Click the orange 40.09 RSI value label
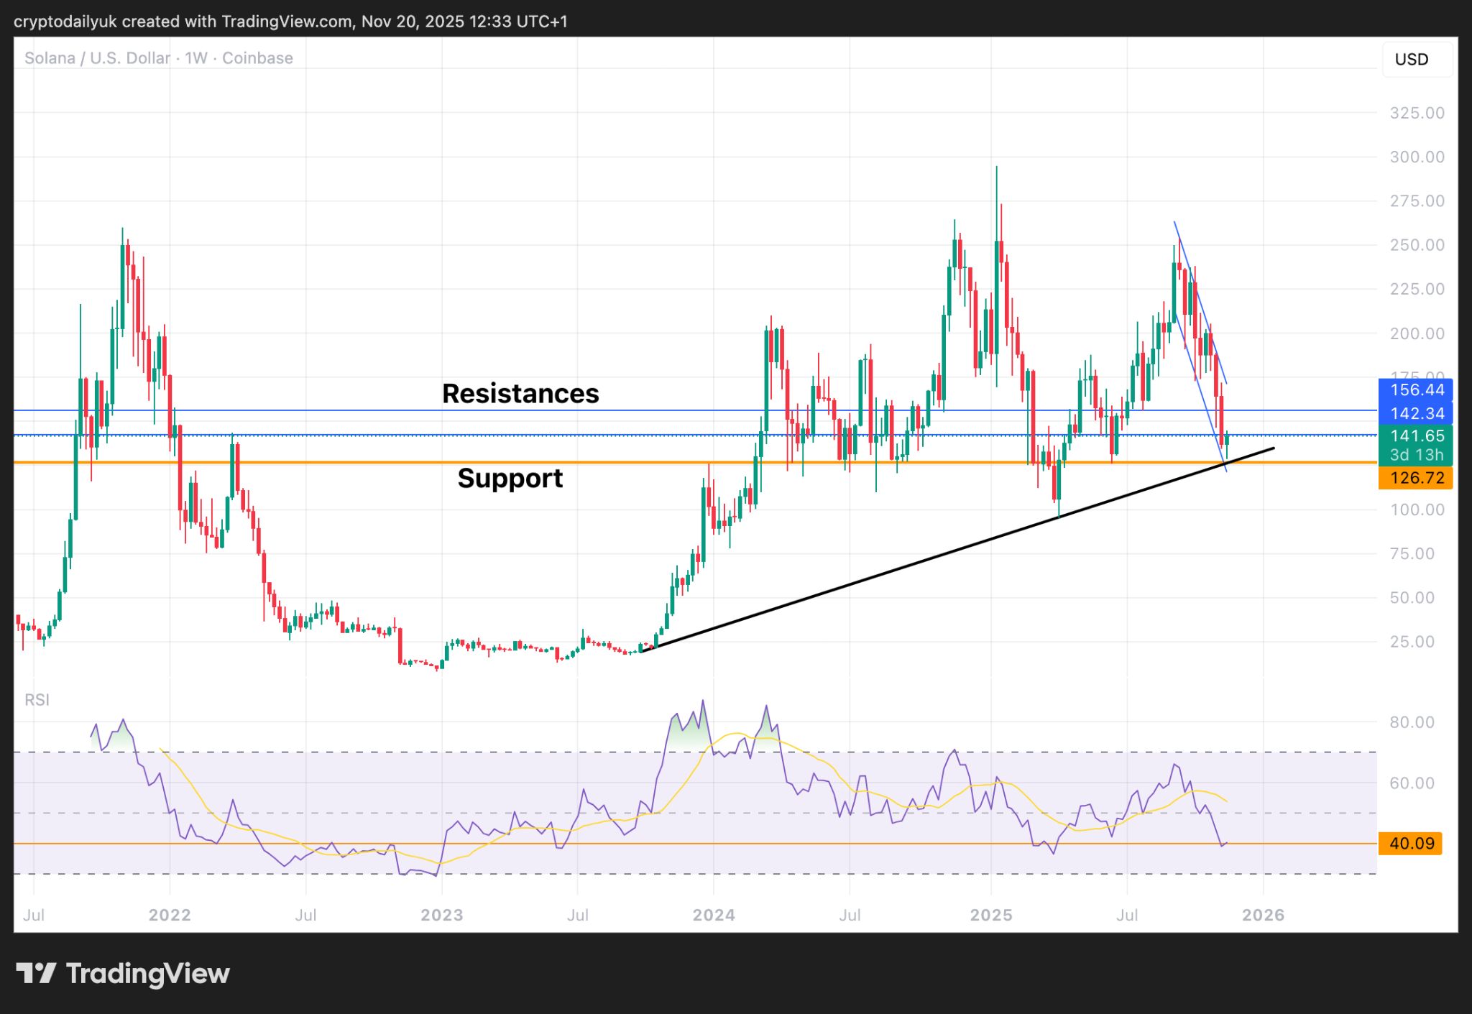The height and width of the screenshot is (1014, 1472). (x=1411, y=843)
